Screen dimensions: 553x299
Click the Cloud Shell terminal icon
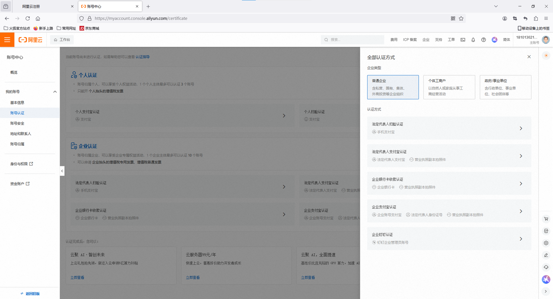click(463, 40)
